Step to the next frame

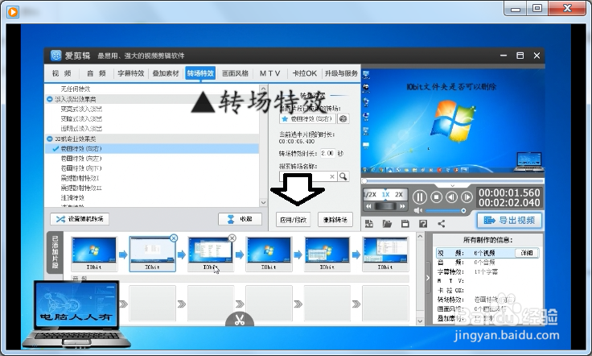pos(467,197)
